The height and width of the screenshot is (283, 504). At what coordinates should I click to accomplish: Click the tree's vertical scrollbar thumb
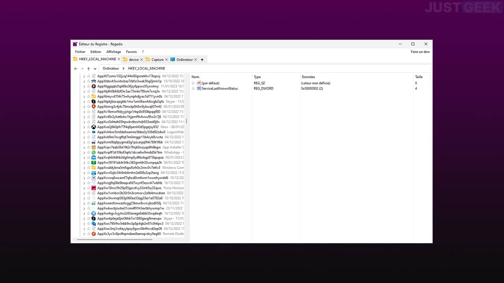point(187,121)
